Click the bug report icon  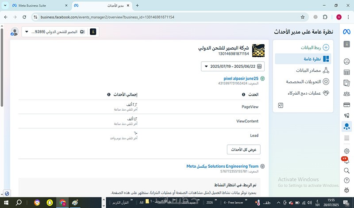(x=346, y=190)
